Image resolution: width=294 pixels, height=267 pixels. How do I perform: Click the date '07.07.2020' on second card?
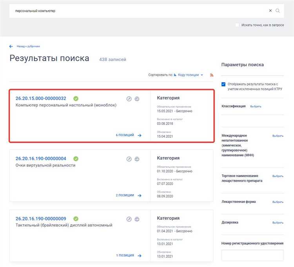(165, 184)
